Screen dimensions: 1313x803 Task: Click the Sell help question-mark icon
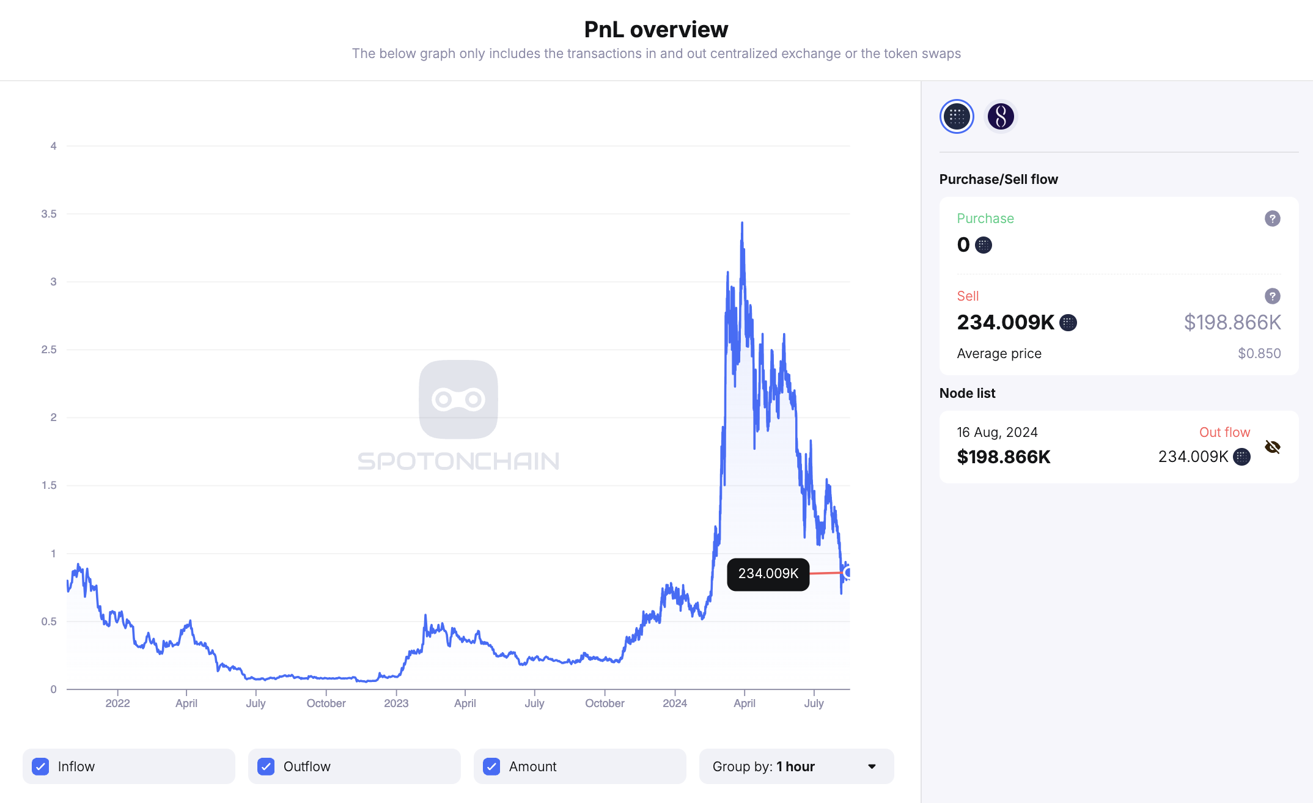click(x=1272, y=296)
